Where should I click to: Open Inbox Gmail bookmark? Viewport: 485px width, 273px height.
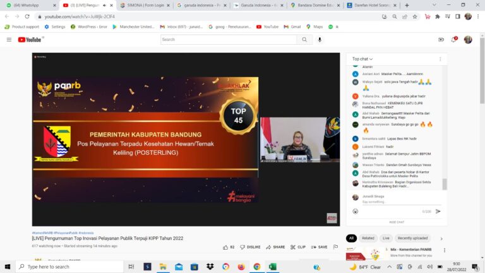pos(181,27)
